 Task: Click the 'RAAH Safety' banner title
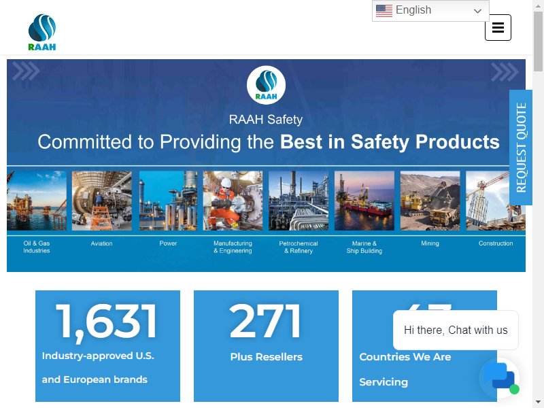pyautogui.click(x=266, y=120)
